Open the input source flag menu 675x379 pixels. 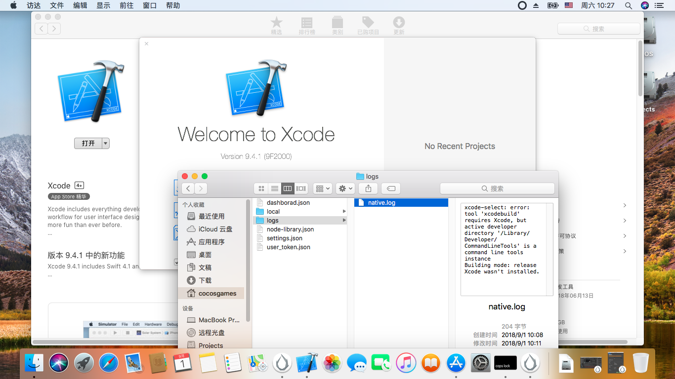(568, 5)
